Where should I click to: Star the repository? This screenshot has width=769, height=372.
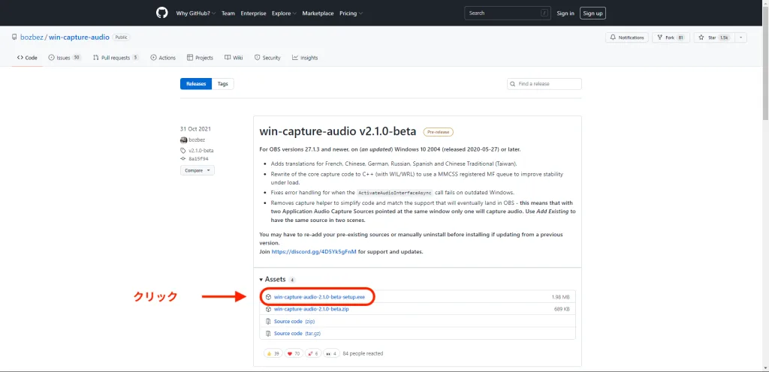(713, 37)
